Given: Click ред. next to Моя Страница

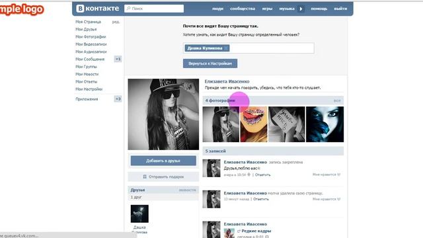Looking at the screenshot, I should pos(116,22).
